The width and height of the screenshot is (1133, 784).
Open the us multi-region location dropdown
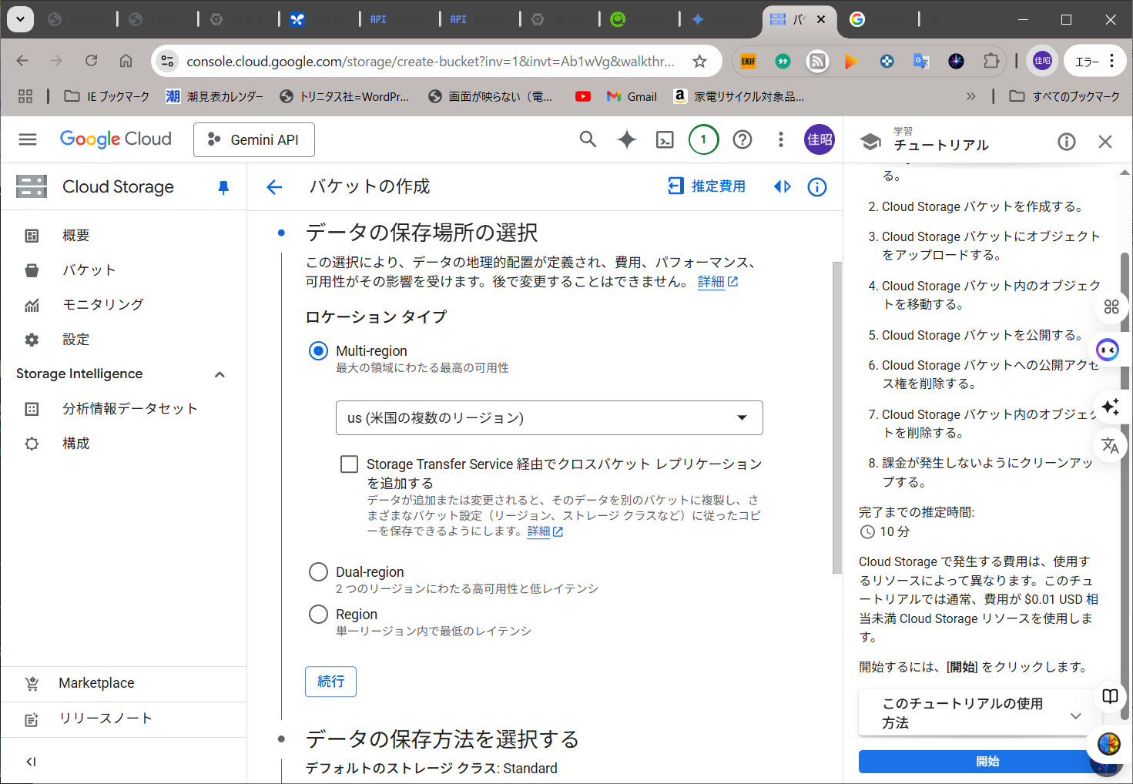pyautogui.click(x=549, y=418)
